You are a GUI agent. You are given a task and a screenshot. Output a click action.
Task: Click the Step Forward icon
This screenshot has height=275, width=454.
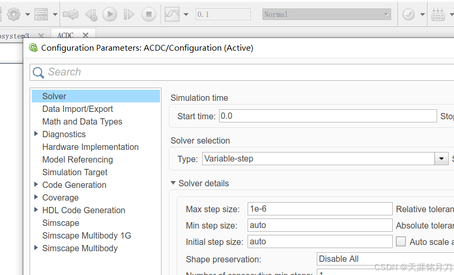tap(129, 15)
